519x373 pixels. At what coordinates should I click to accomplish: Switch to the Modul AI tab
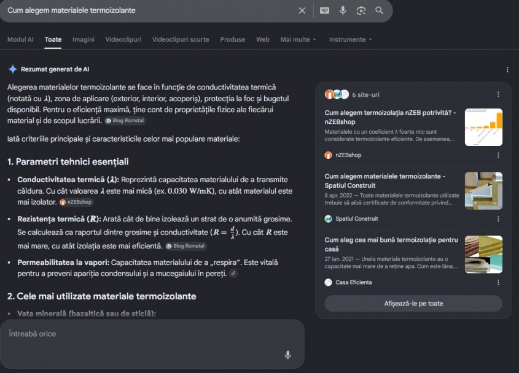pyautogui.click(x=20, y=39)
